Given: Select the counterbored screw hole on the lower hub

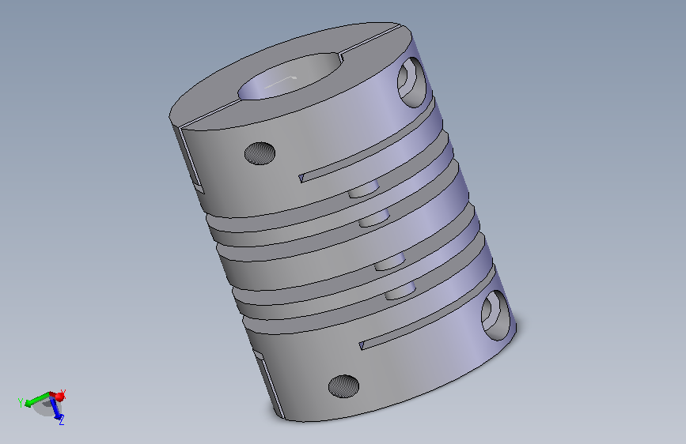Looking at the screenshot, I should tap(495, 315).
